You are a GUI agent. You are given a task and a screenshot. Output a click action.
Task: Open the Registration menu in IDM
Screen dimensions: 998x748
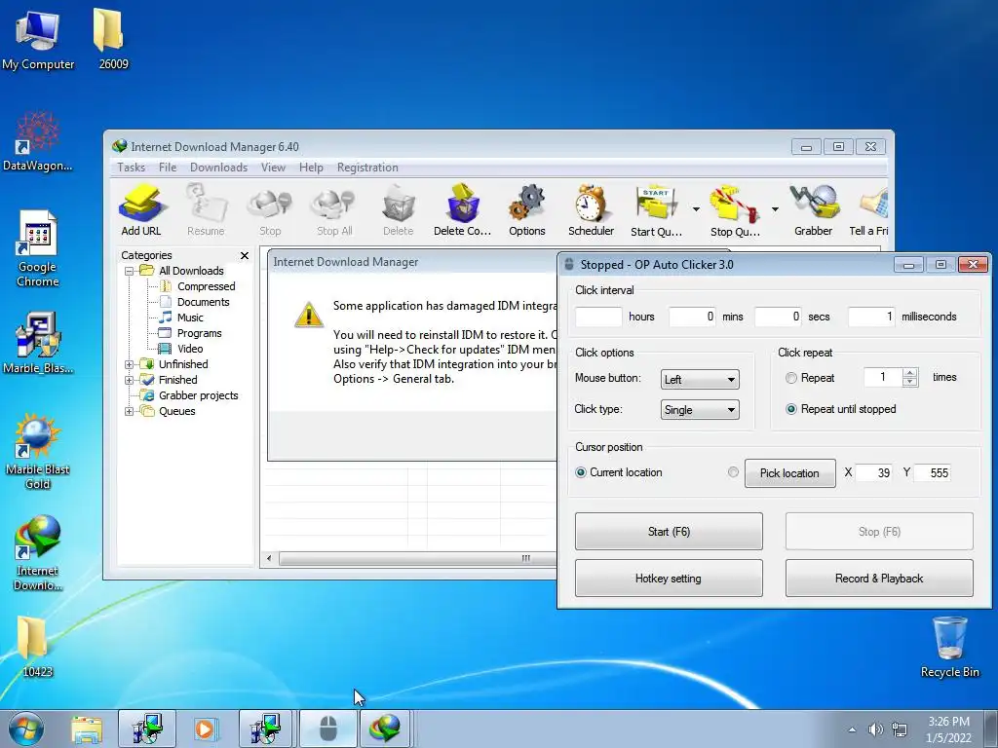click(x=367, y=168)
